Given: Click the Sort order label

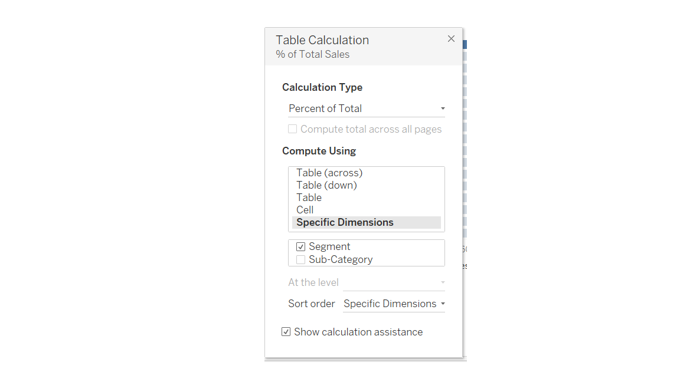Looking at the screenshot, I should 311,304.
